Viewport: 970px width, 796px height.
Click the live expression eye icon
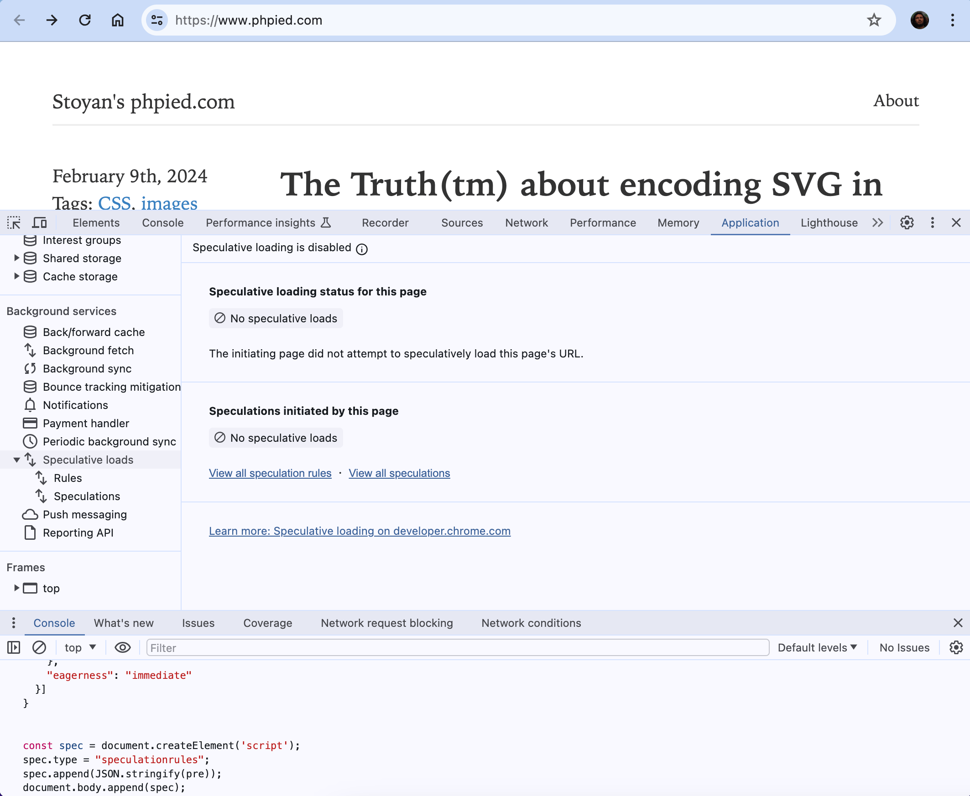[x=123, y=647]
